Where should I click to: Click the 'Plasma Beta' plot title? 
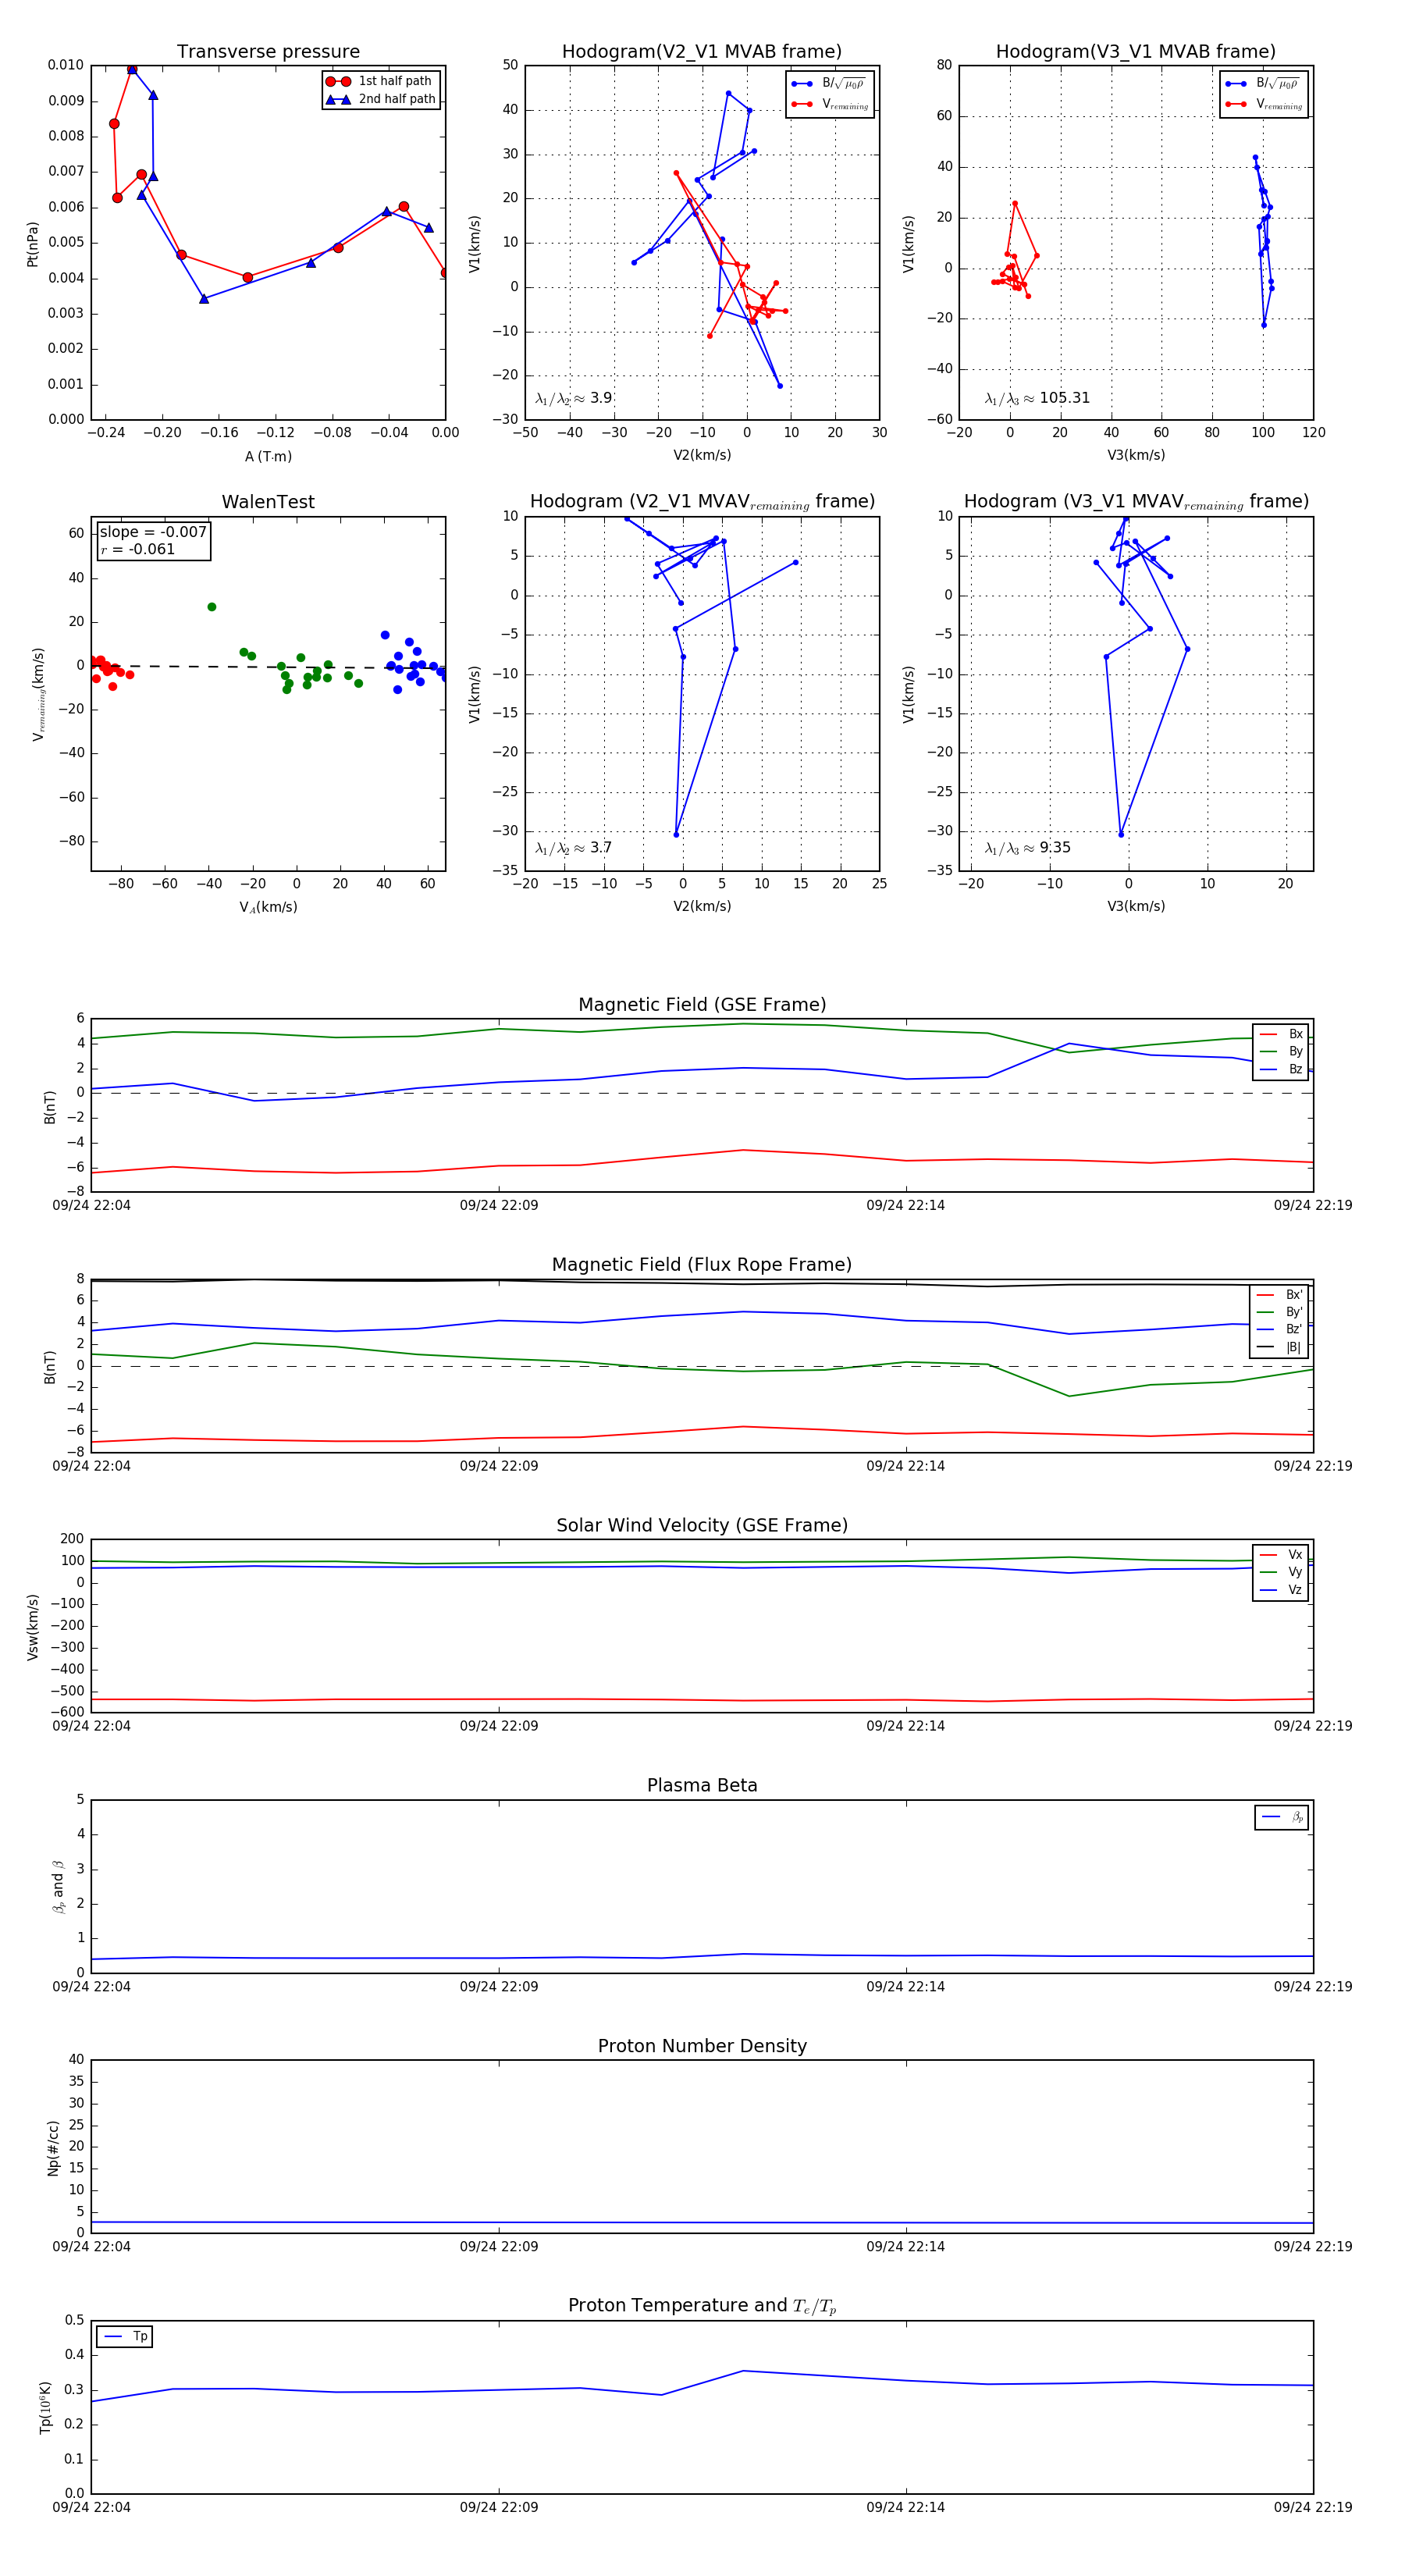(702, 1785)
